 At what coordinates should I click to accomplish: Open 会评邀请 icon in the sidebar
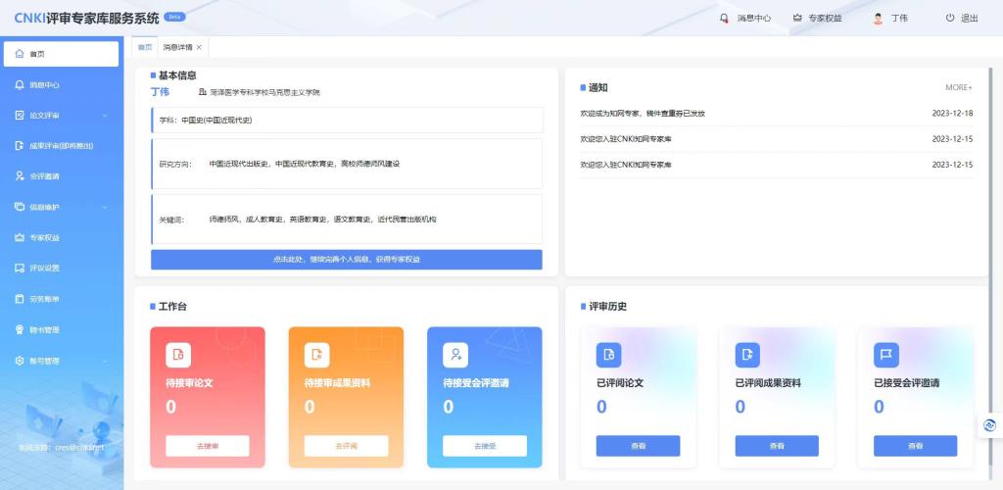[20, 176]
